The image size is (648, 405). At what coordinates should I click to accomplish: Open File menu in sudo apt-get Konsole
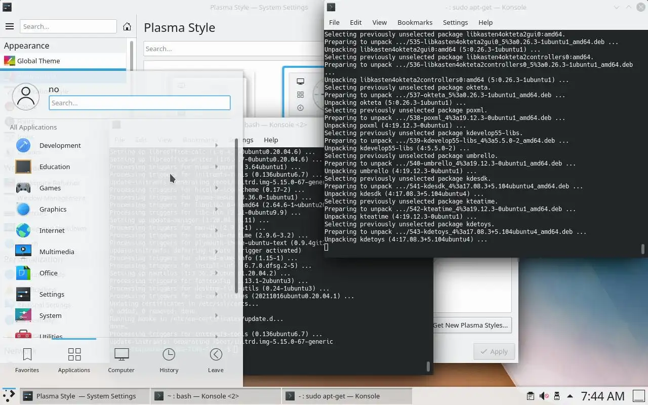pyautogui.click(x=334, y=22)
